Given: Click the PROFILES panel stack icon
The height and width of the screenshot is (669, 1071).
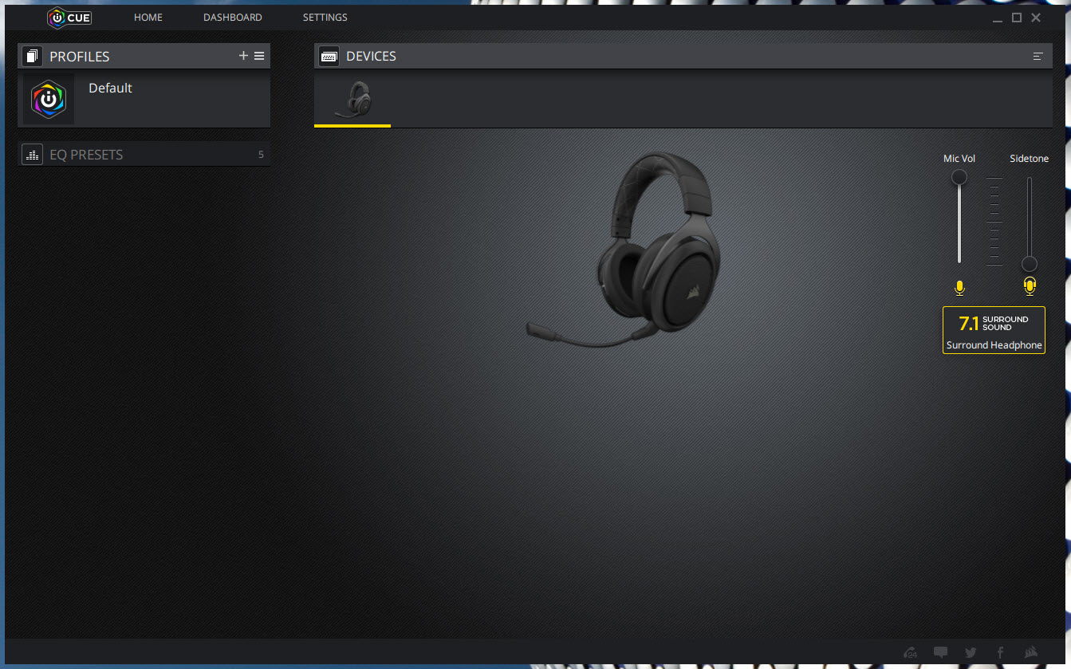Looking at the screenshot, I should pyautogui.click(x=32, y=57).
